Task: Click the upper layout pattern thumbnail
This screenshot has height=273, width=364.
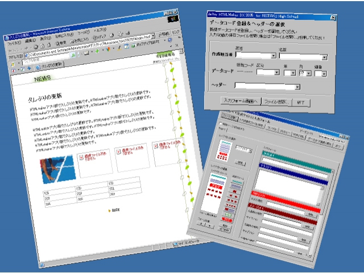Action: click(x=224, y=150)
